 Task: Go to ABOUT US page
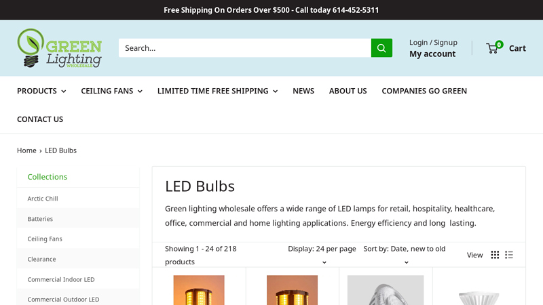click(x=348, y=91)
